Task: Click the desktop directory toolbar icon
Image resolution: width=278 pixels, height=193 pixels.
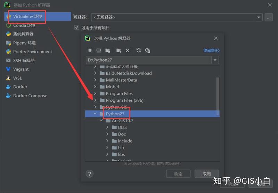Action: click(99, 51)
